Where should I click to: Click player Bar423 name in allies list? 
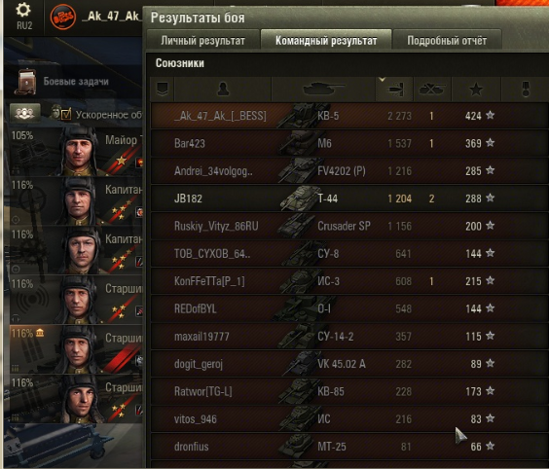tap(190, 143)
